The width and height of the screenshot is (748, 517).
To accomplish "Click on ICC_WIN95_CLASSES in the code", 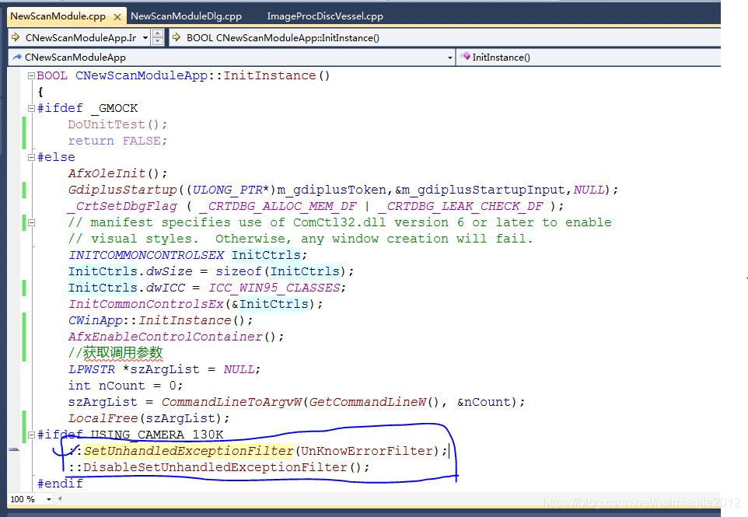I will coord(274,288).
